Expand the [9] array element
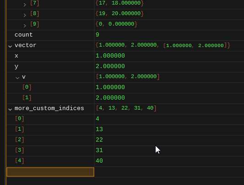Image resolution: width=244 pixels, height=185 pixels. coord(25,26)
